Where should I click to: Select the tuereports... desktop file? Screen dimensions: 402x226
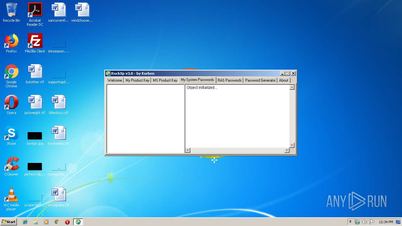point(58,169)
